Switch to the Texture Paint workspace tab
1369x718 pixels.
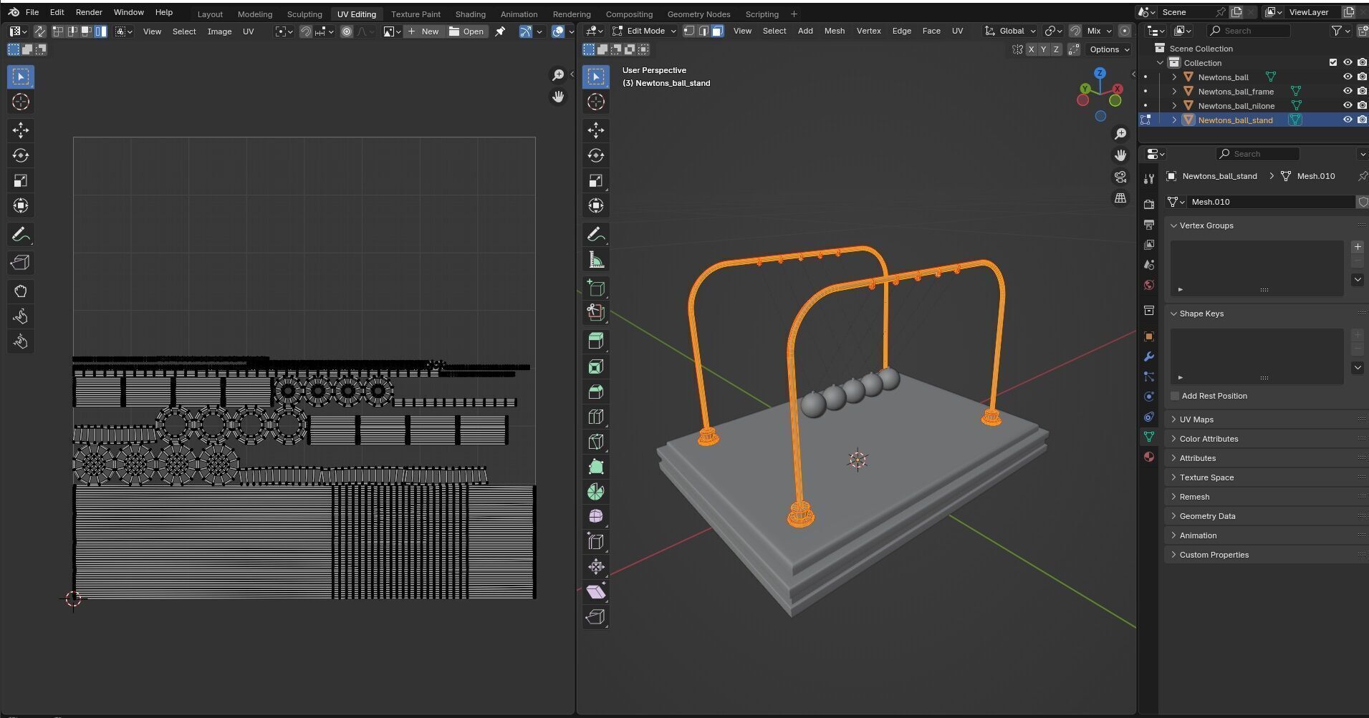(x=415, y=14)
